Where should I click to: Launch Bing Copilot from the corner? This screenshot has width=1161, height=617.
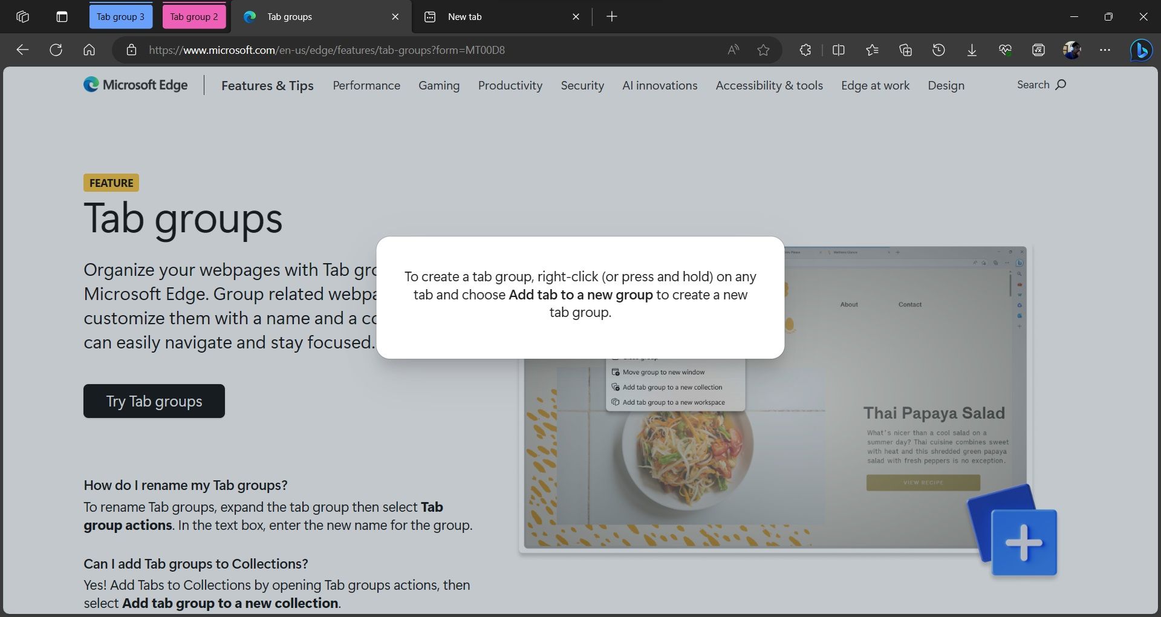(x=1140, y=51)
